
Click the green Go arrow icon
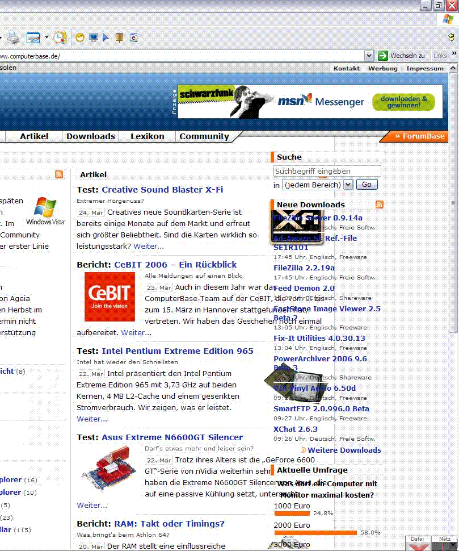pyautogui.click(x=382, y=56)
